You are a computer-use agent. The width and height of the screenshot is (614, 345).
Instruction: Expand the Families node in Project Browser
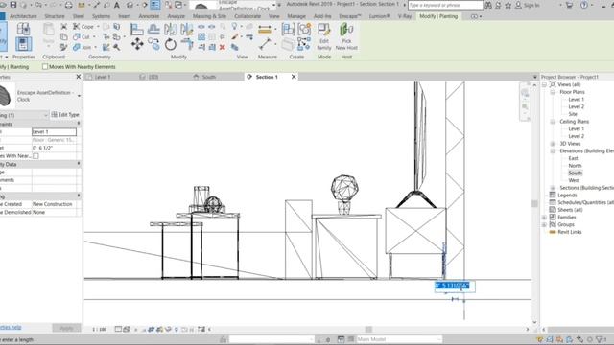click(544, 218)
